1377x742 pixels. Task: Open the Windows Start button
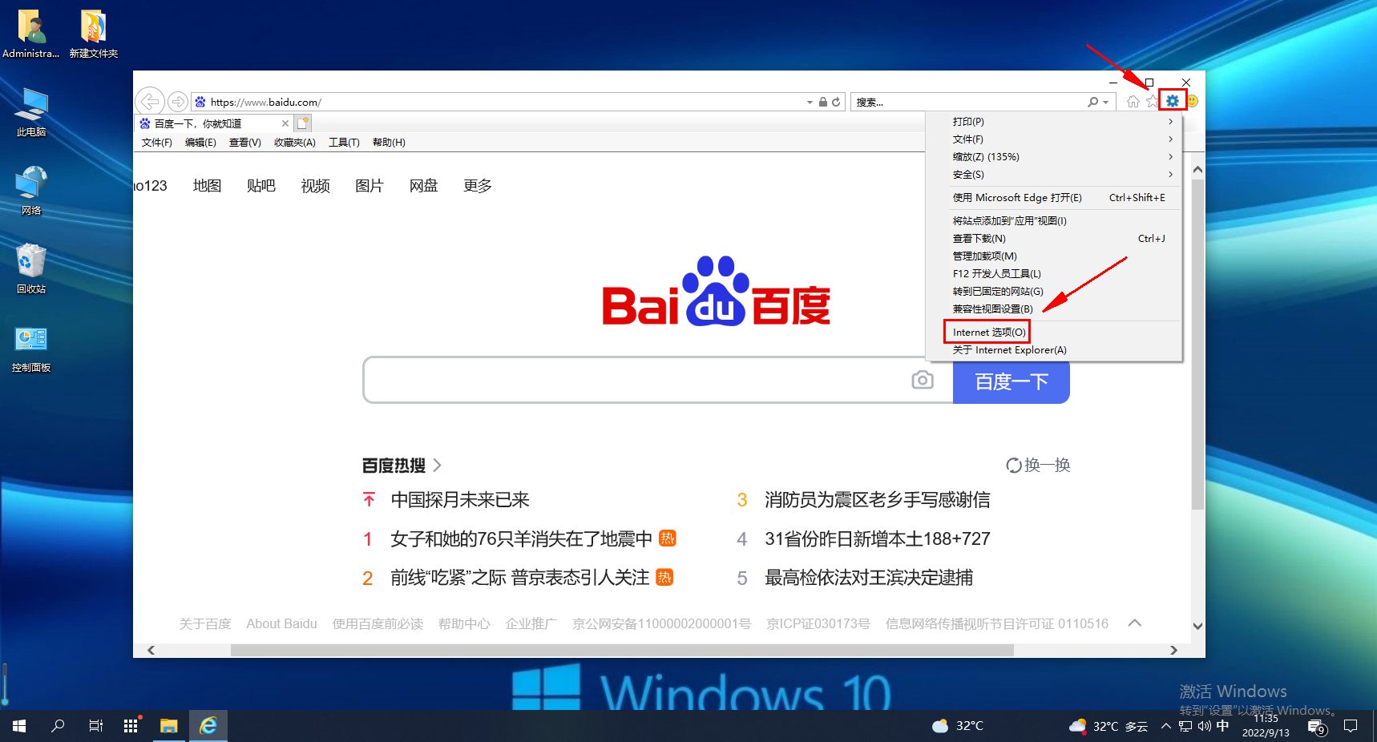(19, 726)
